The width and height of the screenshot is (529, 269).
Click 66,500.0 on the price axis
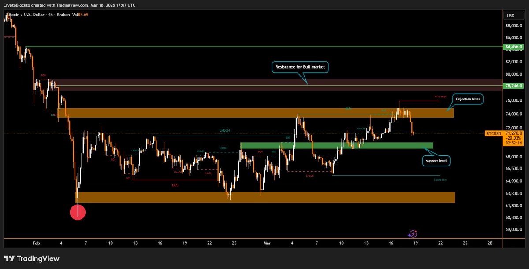[514, 169]
